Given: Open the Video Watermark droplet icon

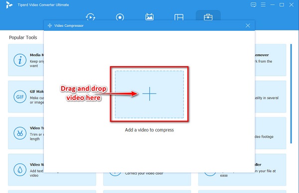Looking at the screenshot, I should click(x=20, y=170).
